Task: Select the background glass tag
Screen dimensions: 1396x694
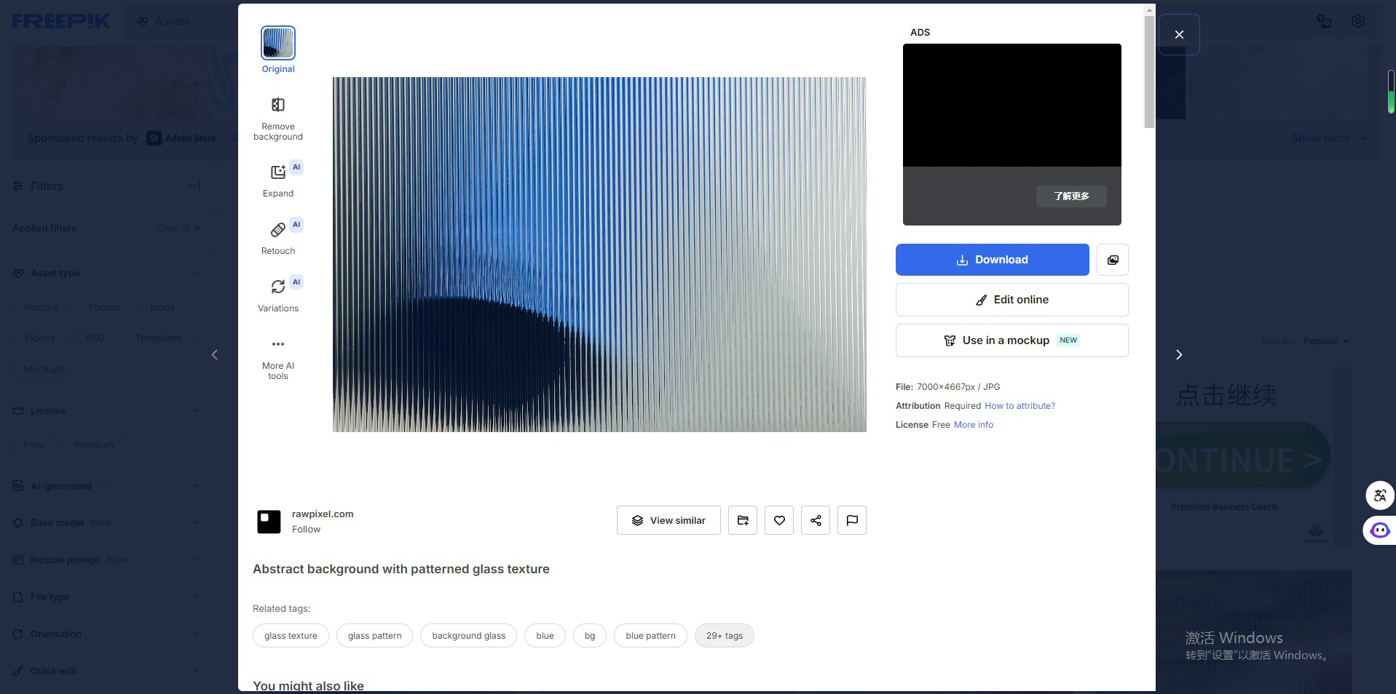Action: coord(468,636)
